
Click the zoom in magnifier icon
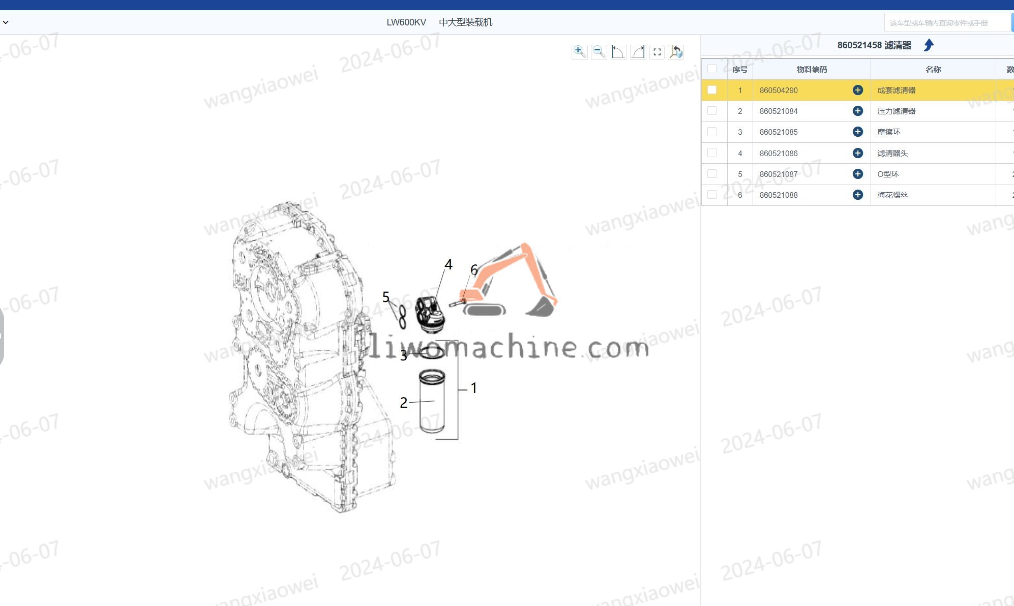point(579,52)
